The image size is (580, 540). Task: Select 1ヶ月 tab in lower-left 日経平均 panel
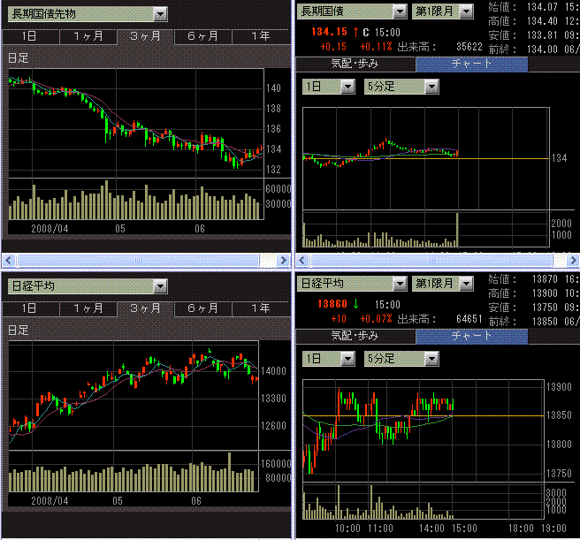(88, 308)
